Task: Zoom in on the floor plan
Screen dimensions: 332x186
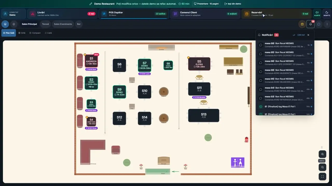Action: coord(322,154)
